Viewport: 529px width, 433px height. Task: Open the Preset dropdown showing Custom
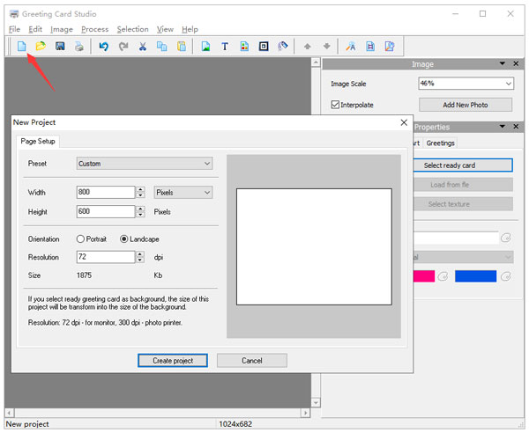point(144,163)
